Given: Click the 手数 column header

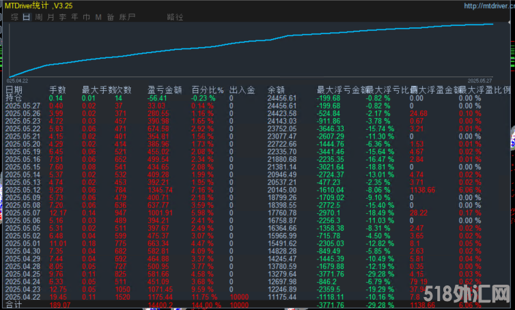Looking at the screenshot, I should click(57, 89).
